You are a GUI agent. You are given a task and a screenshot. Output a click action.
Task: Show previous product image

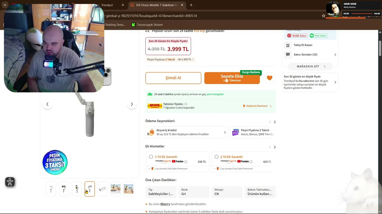tap(47, 104)
